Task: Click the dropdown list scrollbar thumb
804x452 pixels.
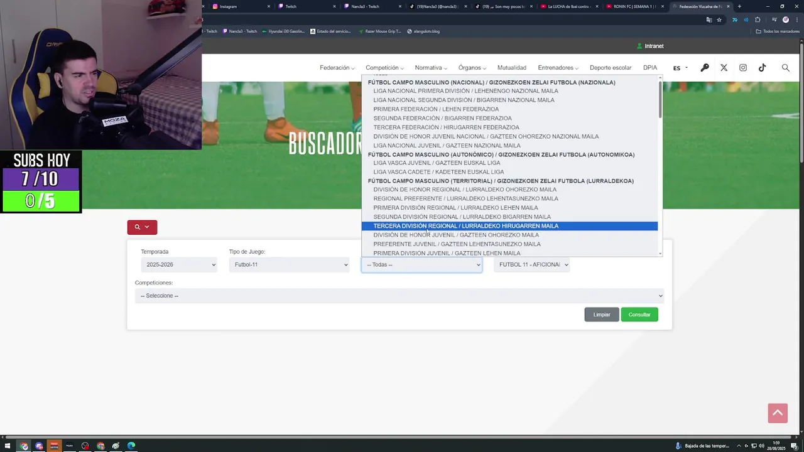Action: tap(660, 99)
